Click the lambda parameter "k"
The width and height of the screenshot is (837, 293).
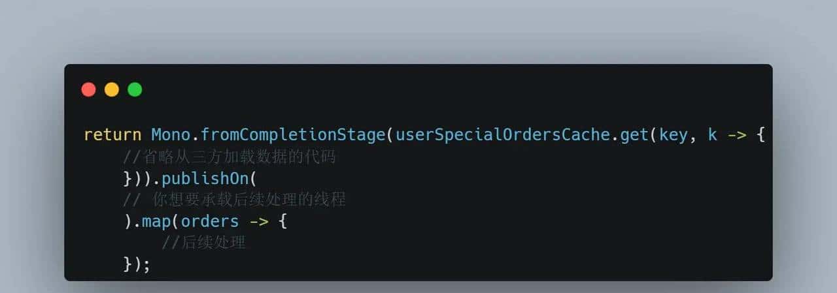tap(712, 135)
